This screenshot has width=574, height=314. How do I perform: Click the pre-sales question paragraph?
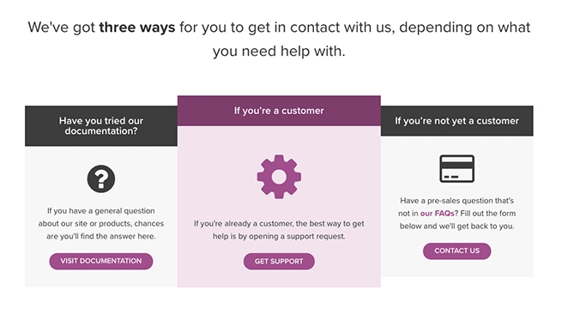pyautogui.click(x=456, y=214)
